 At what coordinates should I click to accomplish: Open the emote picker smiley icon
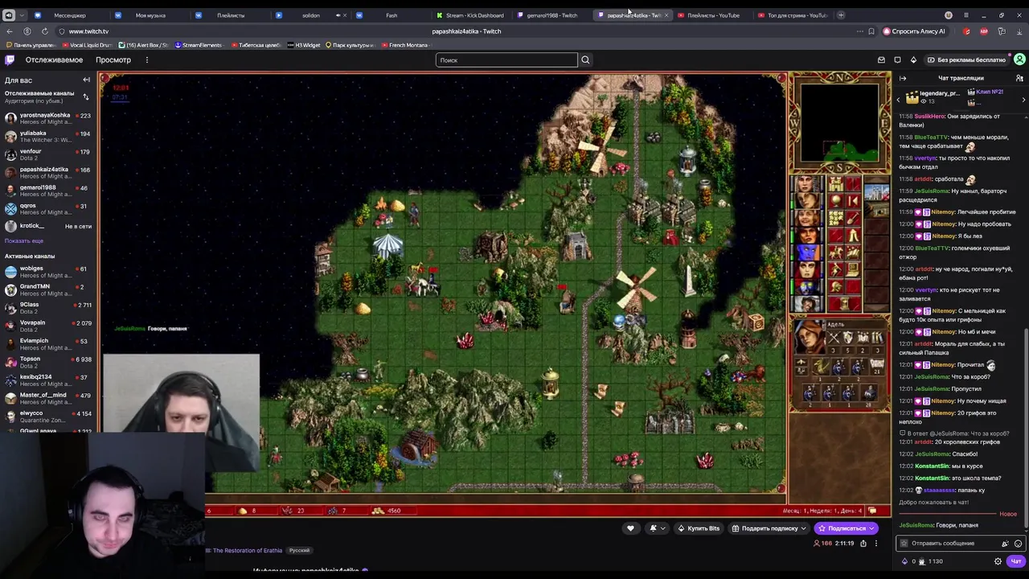[x=1018, y=544]
